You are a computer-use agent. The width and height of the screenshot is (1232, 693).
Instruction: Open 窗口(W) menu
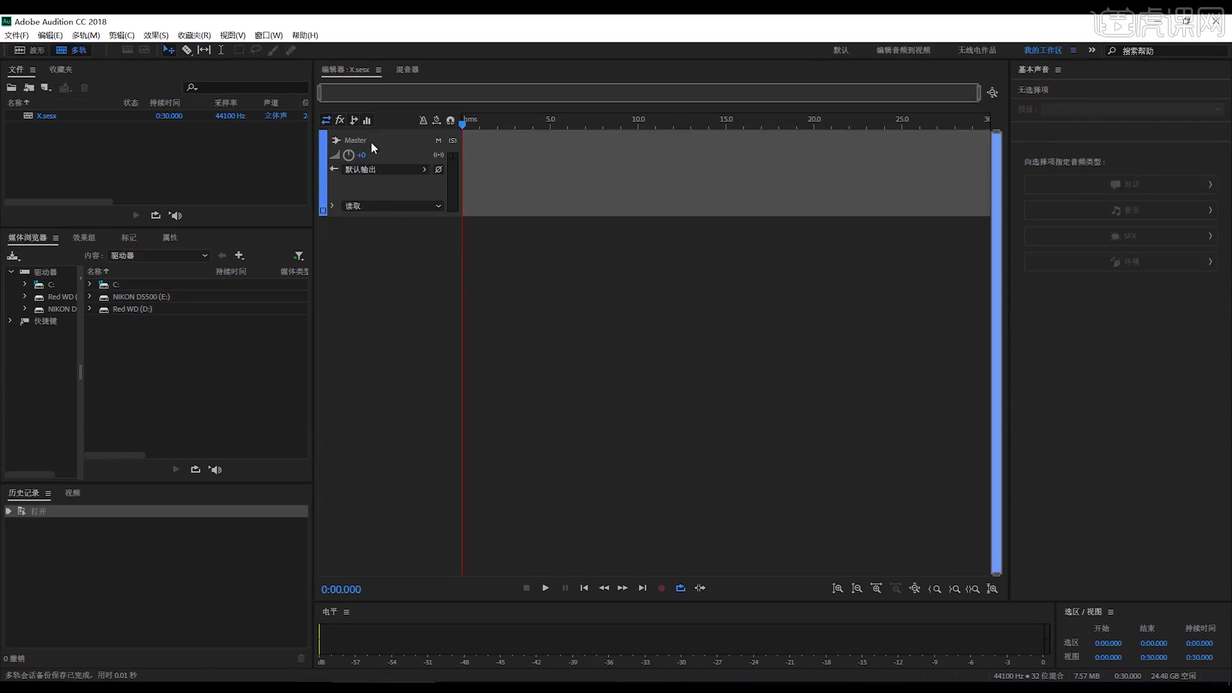268,35
